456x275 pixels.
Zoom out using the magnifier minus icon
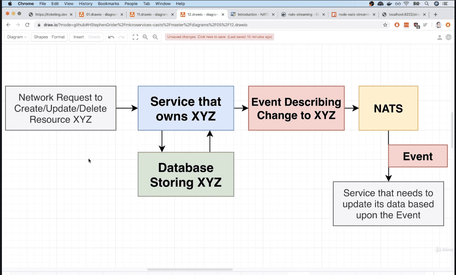tap(155, 37)
